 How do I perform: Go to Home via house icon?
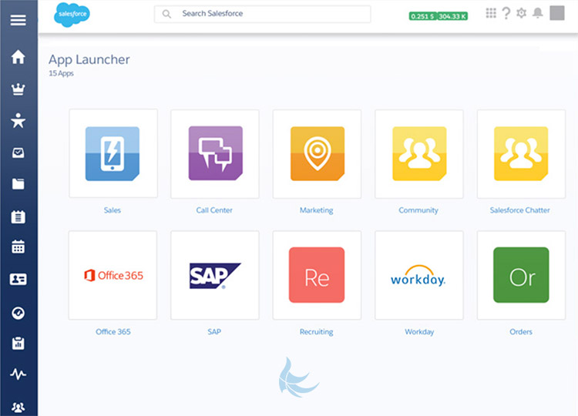pos(18,57)
